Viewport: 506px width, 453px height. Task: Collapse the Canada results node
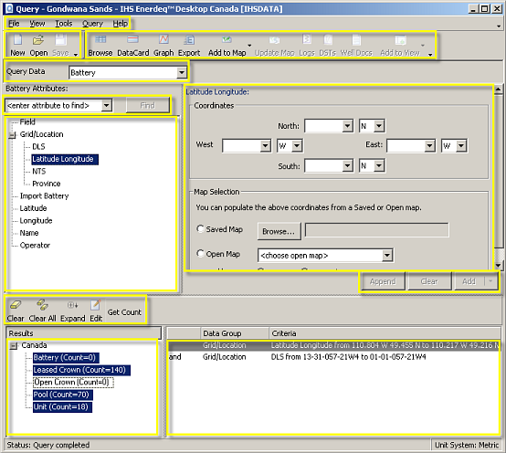(14, 346)
